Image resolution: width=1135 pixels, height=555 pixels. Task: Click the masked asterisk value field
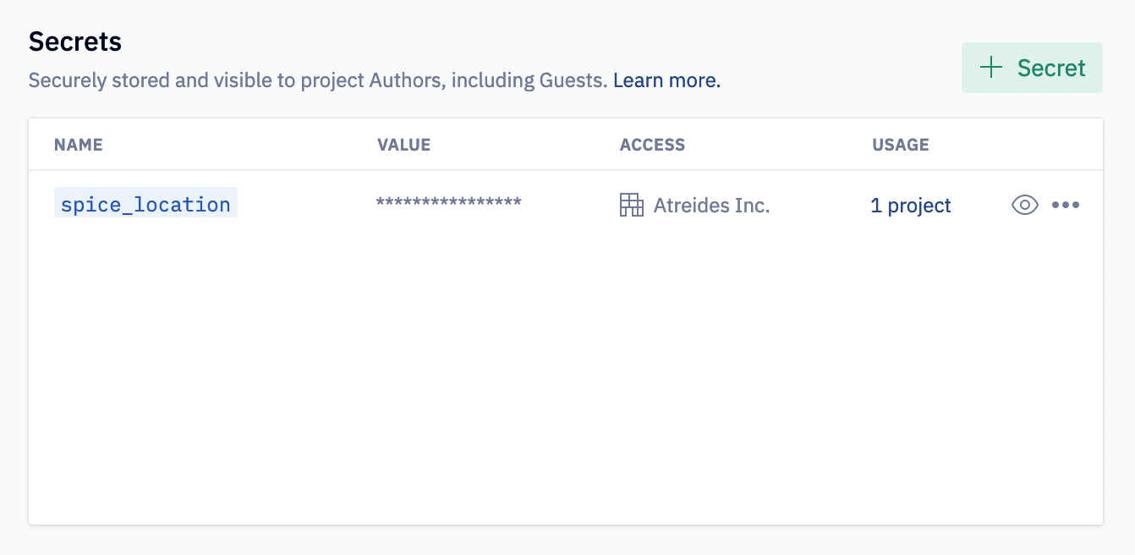[x=448, y=203]
